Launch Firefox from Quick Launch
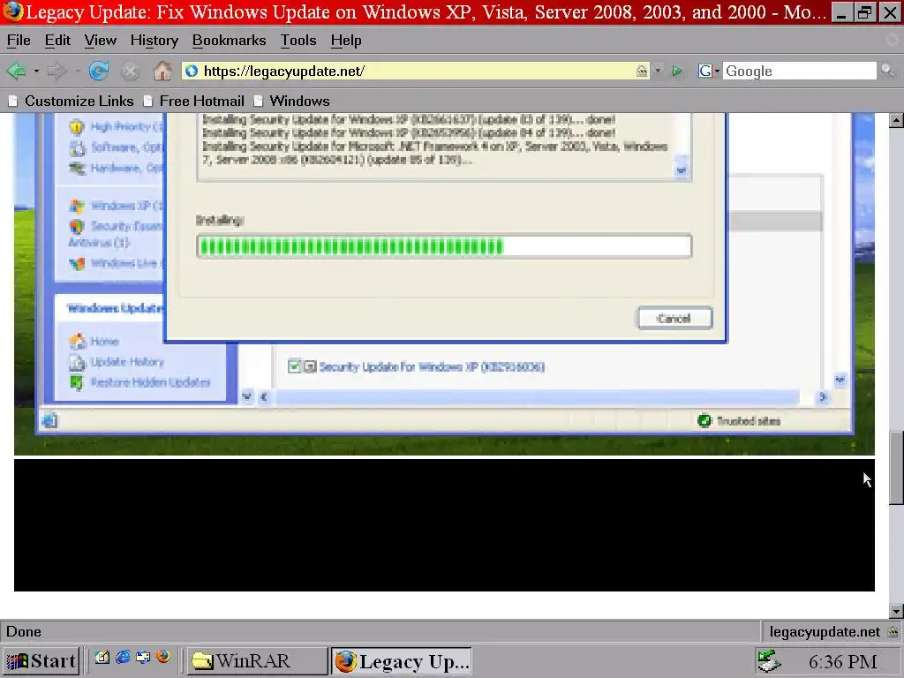The width and height of the screenshot is (904, 678). point(163,657)
